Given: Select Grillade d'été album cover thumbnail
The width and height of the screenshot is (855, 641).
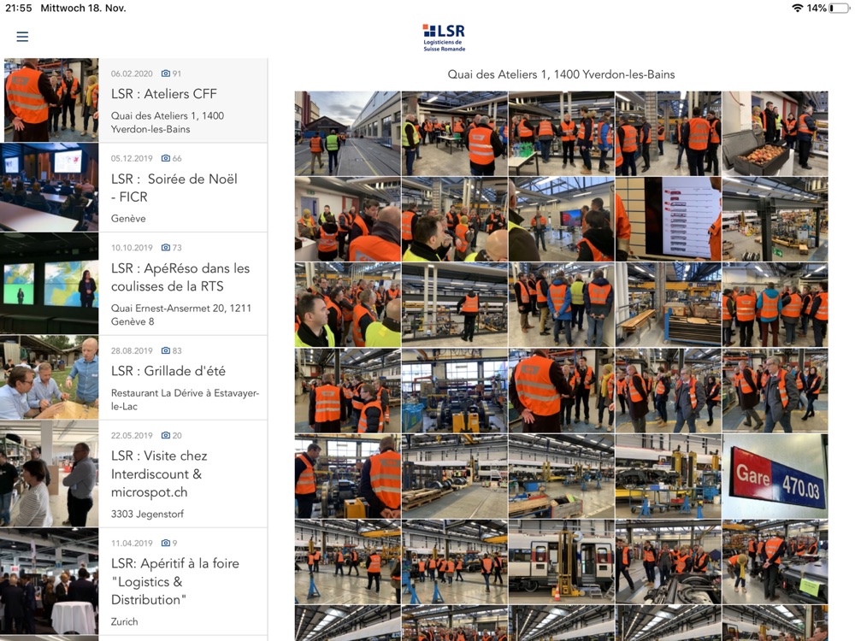Looking at the screenshot, I should (x=49, y=378).
